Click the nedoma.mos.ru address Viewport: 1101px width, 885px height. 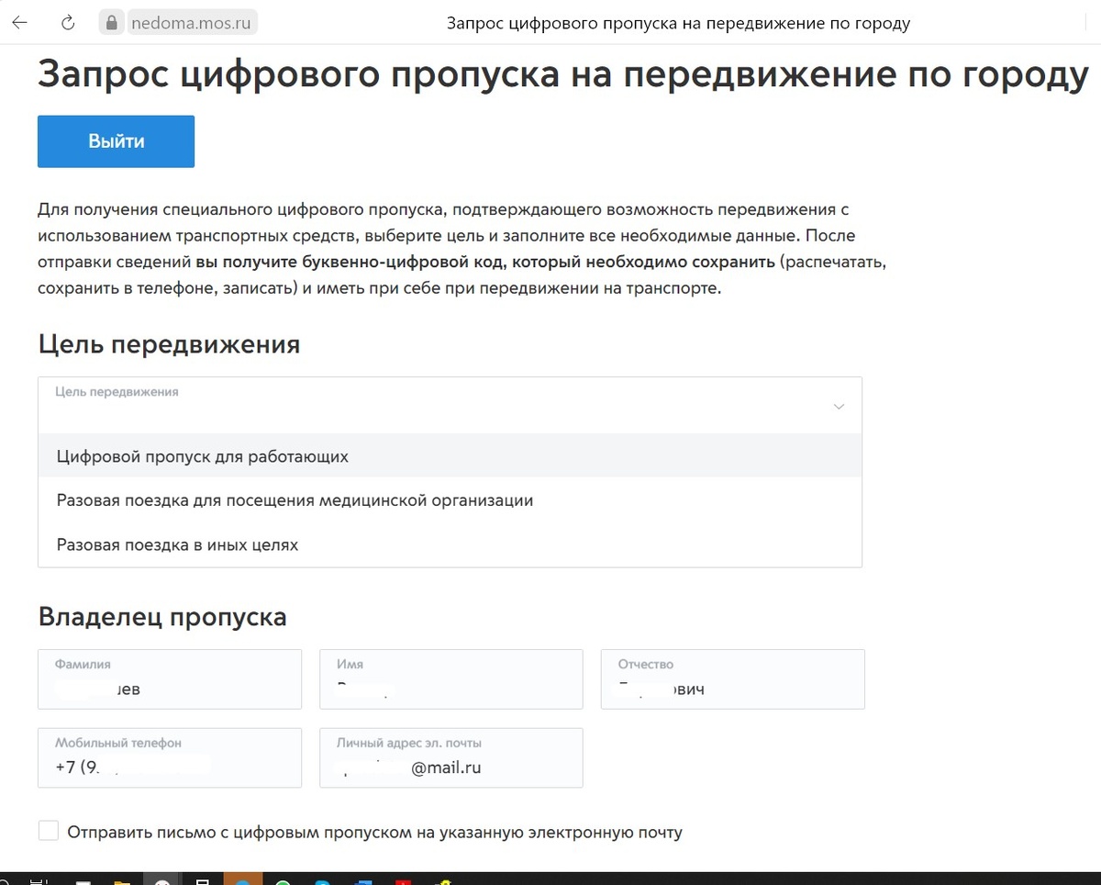click(x=193, y=22)
